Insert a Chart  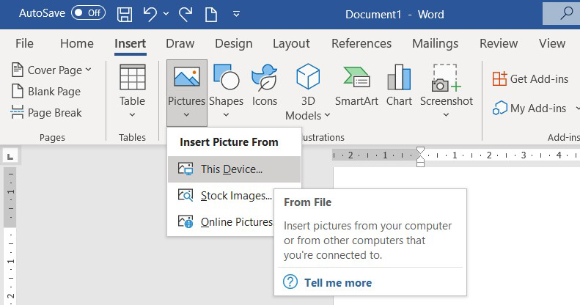point(399,86)
